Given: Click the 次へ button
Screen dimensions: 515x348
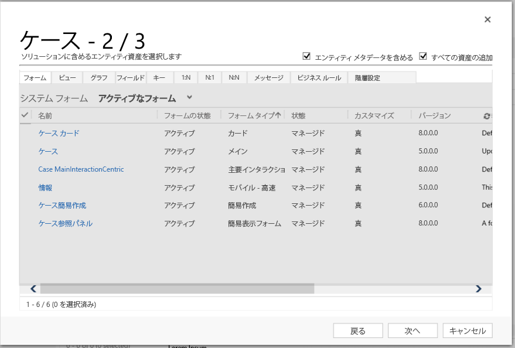Looking at the screenshot, I should pos(412,330).
